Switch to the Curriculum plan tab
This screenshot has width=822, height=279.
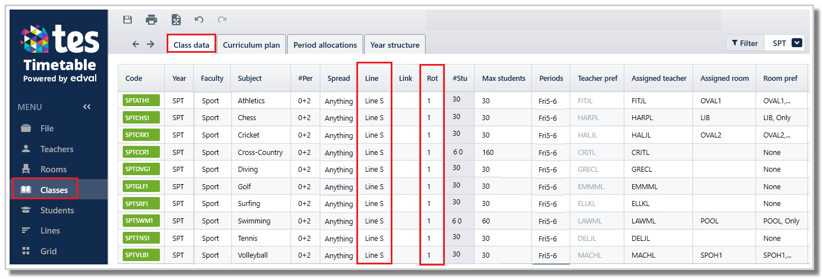[x=251, y=45]
